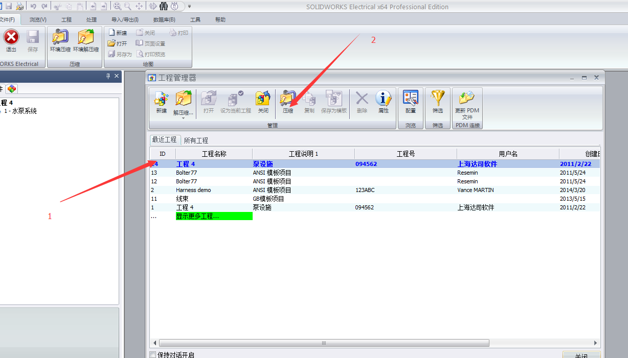Screen dimensions: 628x358
Task: Open project 属性 info icon
Action: coord(384,98)
